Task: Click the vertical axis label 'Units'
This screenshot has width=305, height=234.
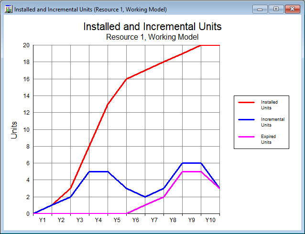Action: [x=14, y=130]
